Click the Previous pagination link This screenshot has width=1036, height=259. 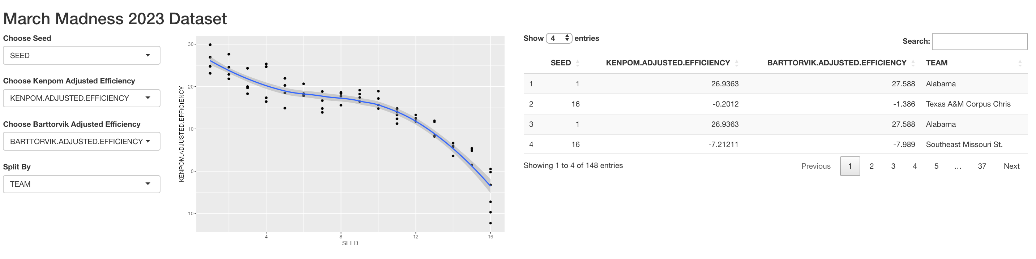coord(816,166)
